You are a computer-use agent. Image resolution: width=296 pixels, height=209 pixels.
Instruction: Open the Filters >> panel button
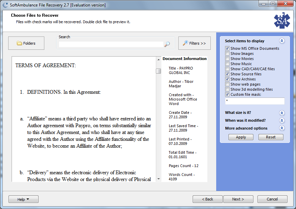point(194,43)
